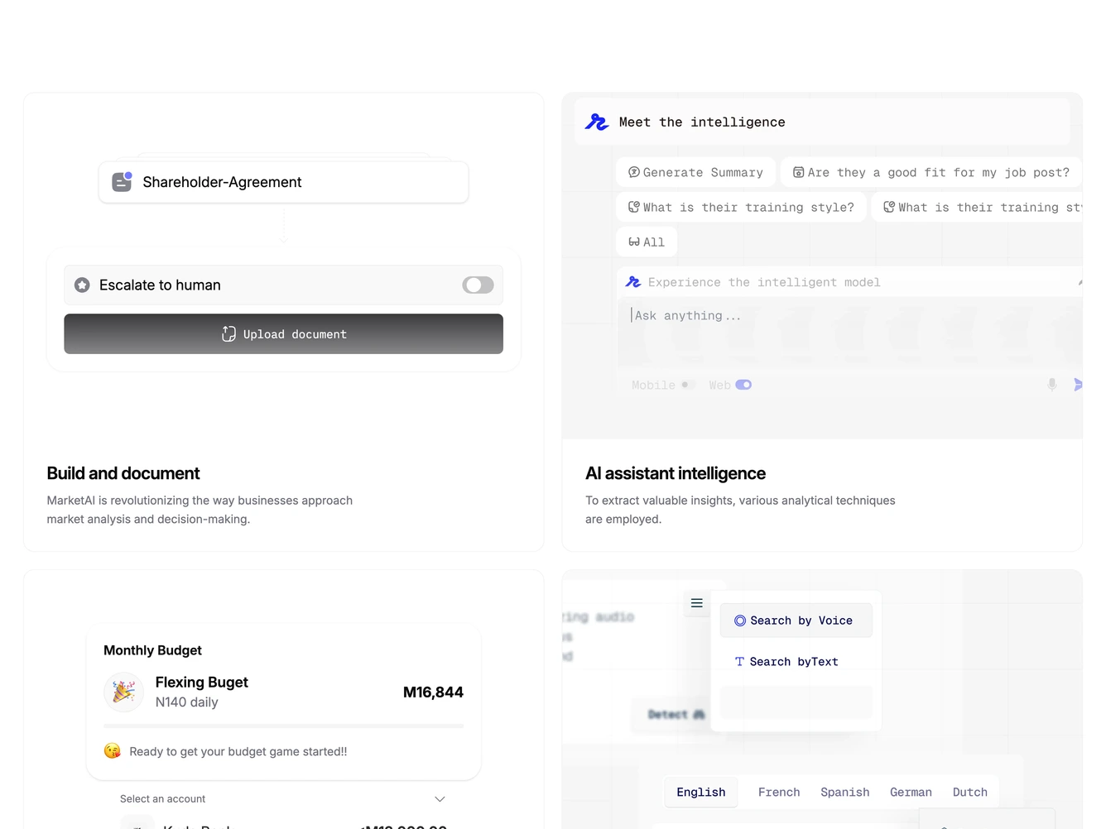This screenshot has height=829, width=1106.
Task: Expand the Select an account dropdown
Action: [283, 799]
